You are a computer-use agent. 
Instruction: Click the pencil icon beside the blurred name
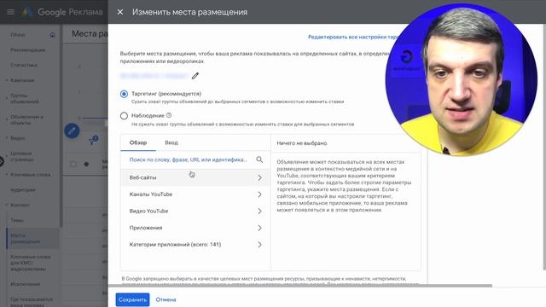pos(195,76)
